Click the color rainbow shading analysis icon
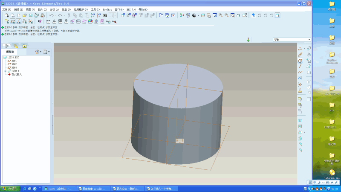The image size is (341, 192). tap(90, 21)
